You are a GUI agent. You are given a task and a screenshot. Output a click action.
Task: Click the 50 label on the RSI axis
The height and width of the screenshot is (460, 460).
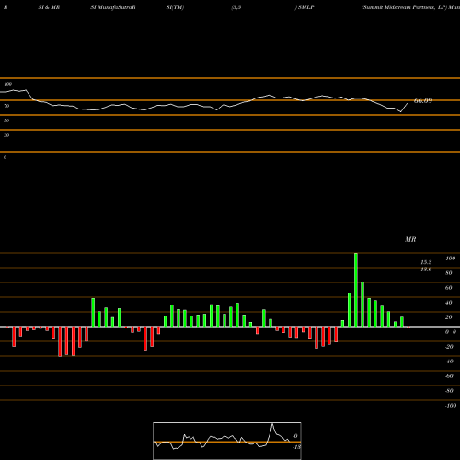pos(6,121)
